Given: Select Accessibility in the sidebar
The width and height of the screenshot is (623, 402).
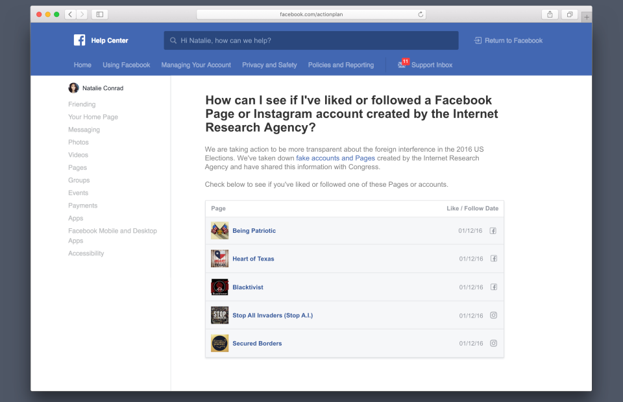Looking at the screenshot, I should [x=86, y=253].
